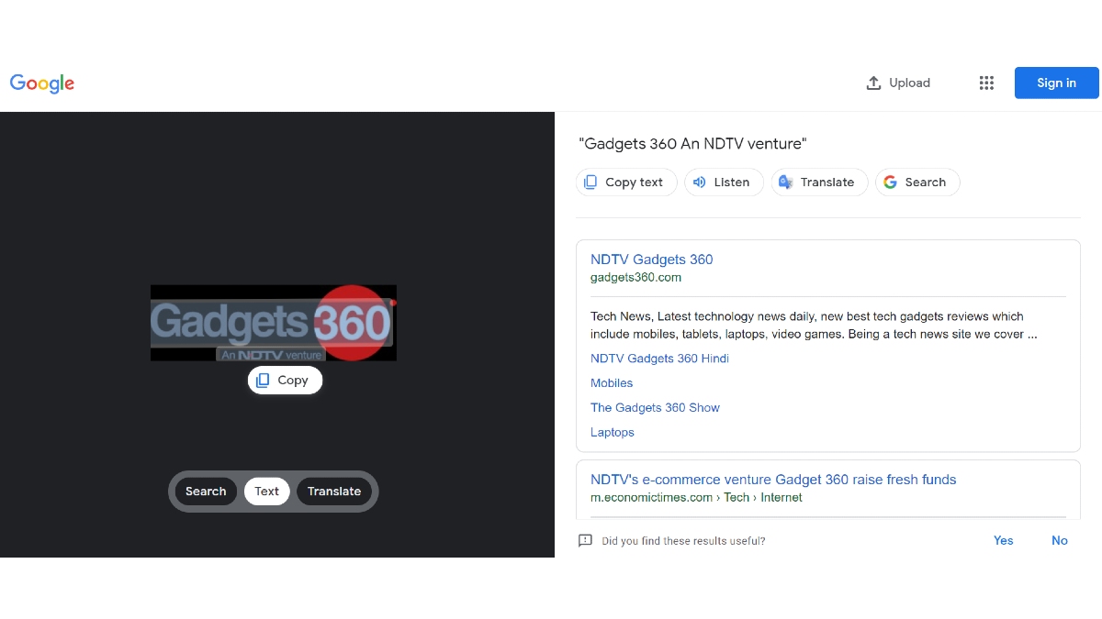Click the Google 'G' Search icon

[x=889, y=182]
